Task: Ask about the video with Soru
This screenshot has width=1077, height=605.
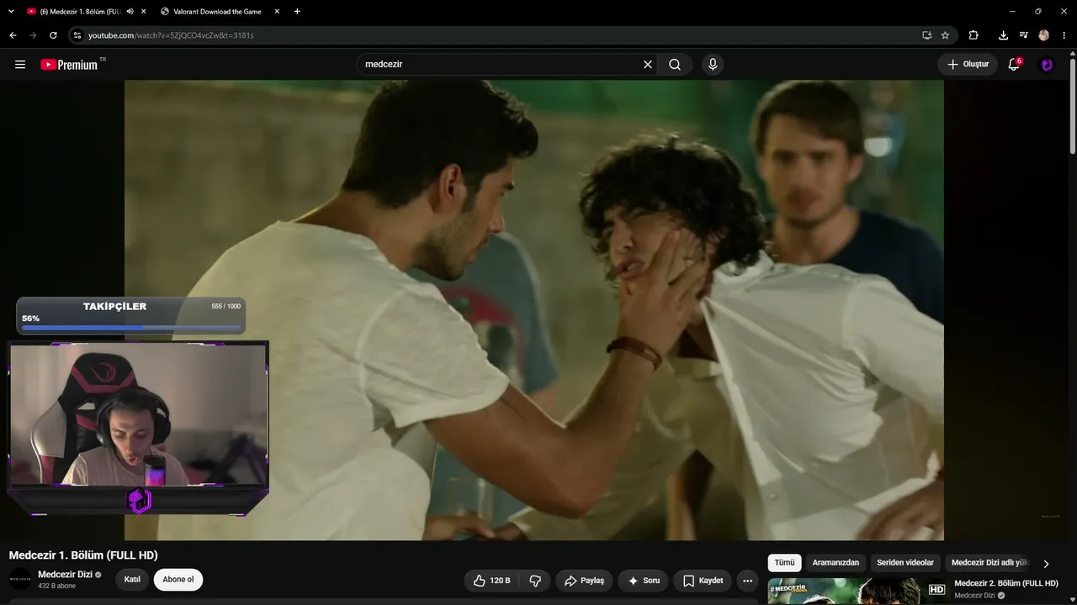Action: tap(644, 581)
